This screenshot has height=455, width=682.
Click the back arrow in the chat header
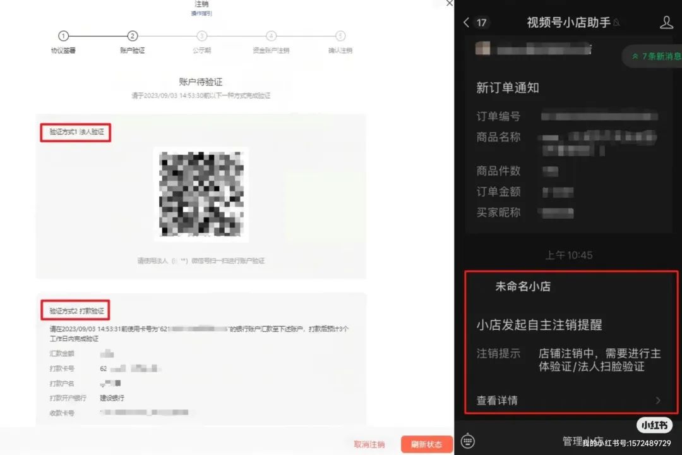tap(466, 21)
